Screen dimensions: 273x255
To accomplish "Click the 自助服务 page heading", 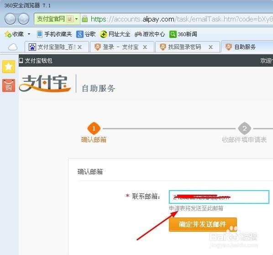I will [x=98, y=88].
